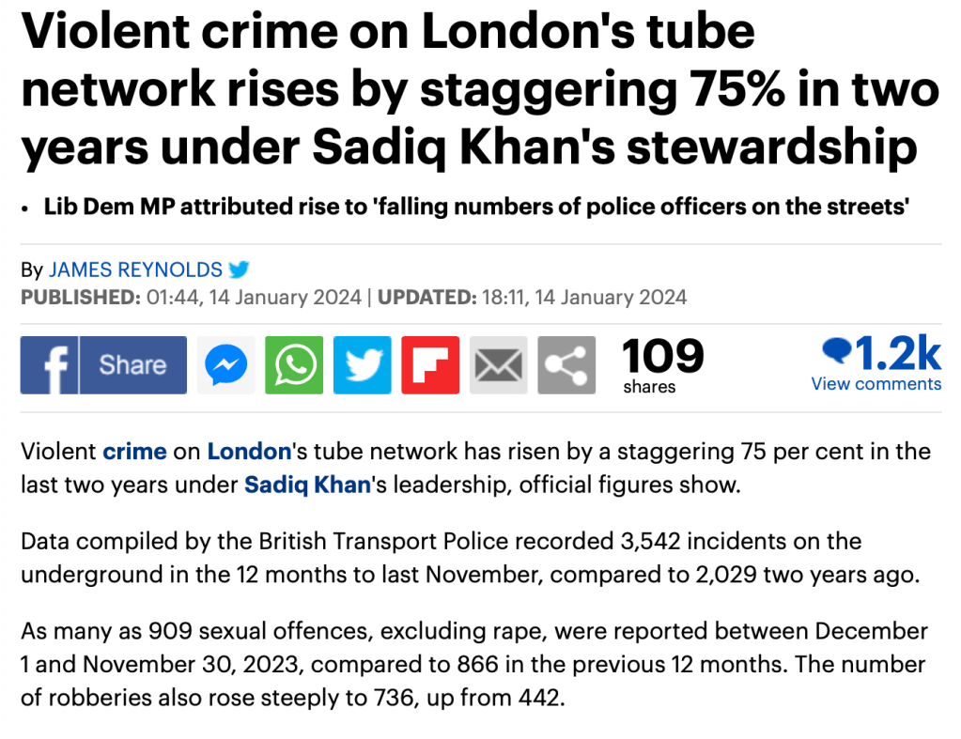Open the View comments link

pos(876,383)
